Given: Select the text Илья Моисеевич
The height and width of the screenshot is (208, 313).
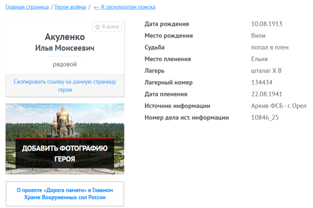Looking at the screenshot, I should tap(65, 48).
